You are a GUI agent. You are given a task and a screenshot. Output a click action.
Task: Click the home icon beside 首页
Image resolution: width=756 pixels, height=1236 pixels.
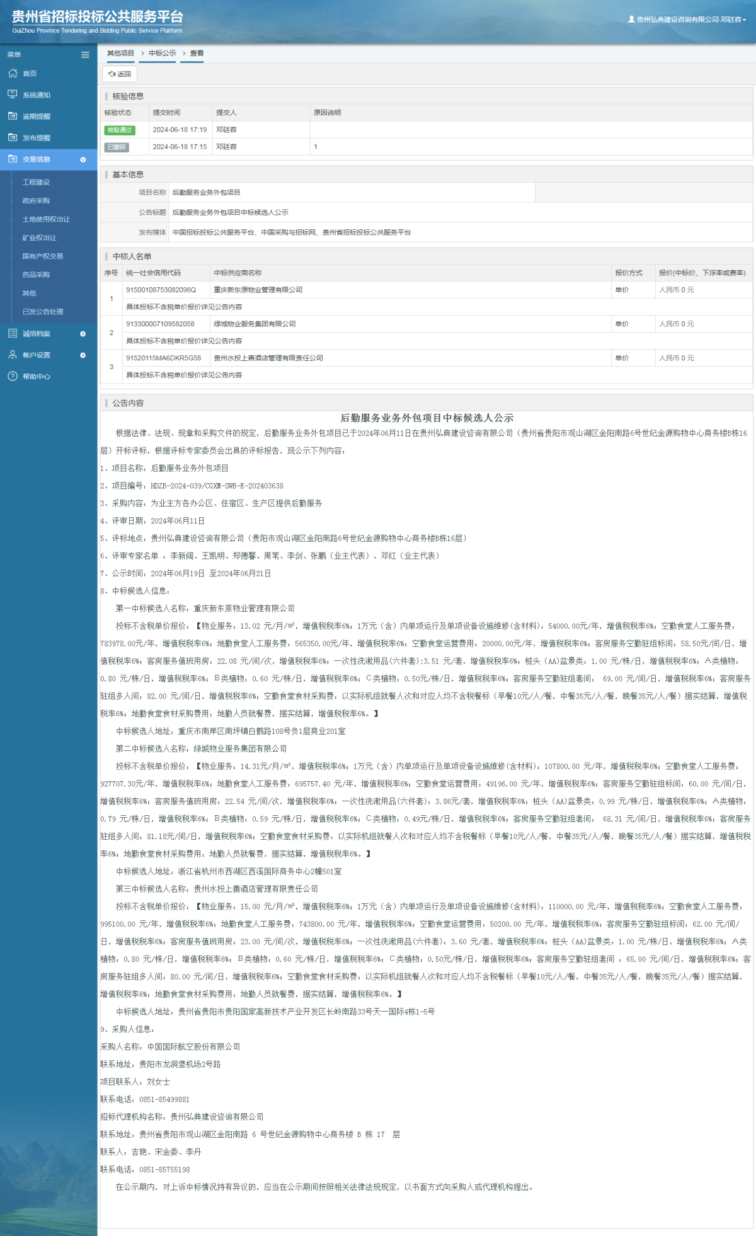[x=13, y=74]
